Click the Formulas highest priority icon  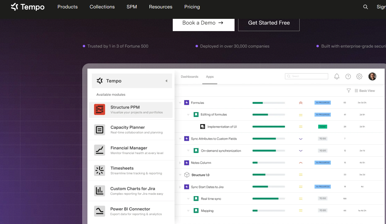click(301, 103)
